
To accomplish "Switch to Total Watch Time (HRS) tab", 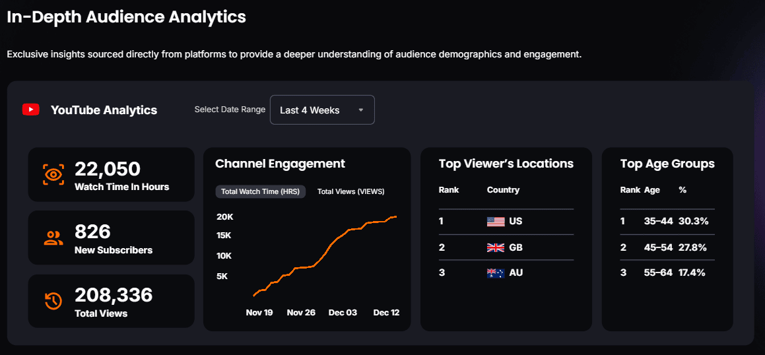I will coord(260,191).
